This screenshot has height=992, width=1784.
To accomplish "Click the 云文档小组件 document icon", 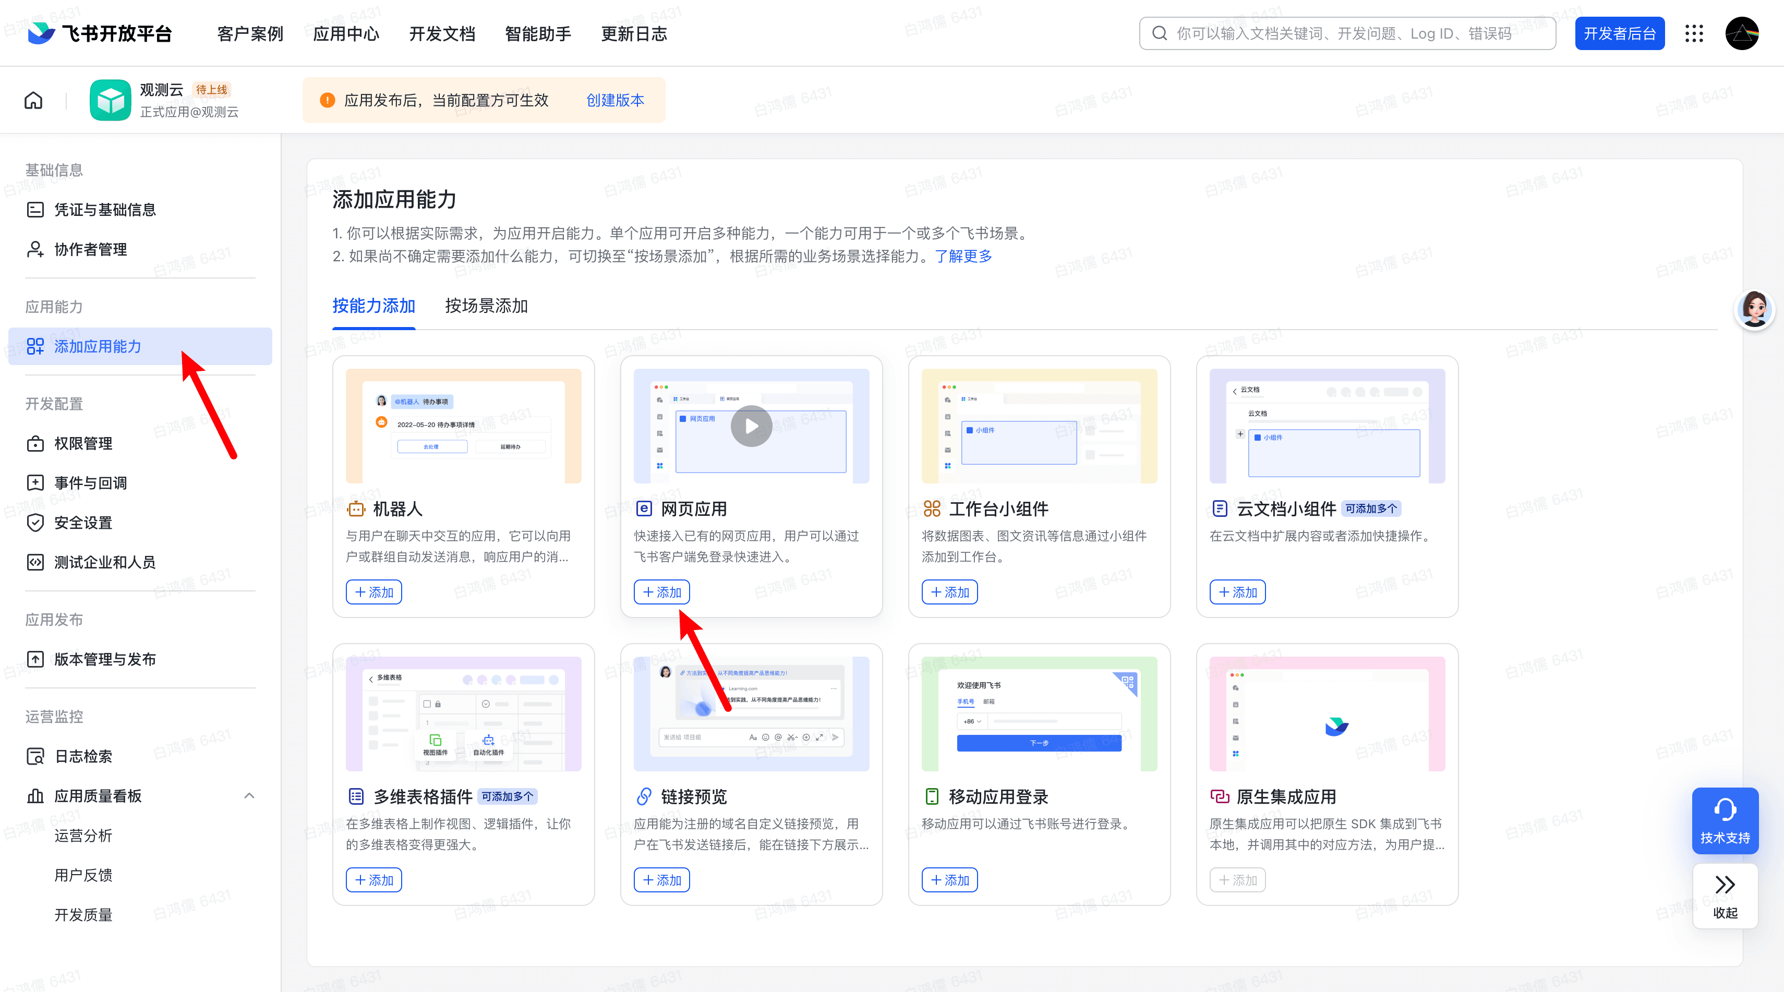I will point(1220,509).
